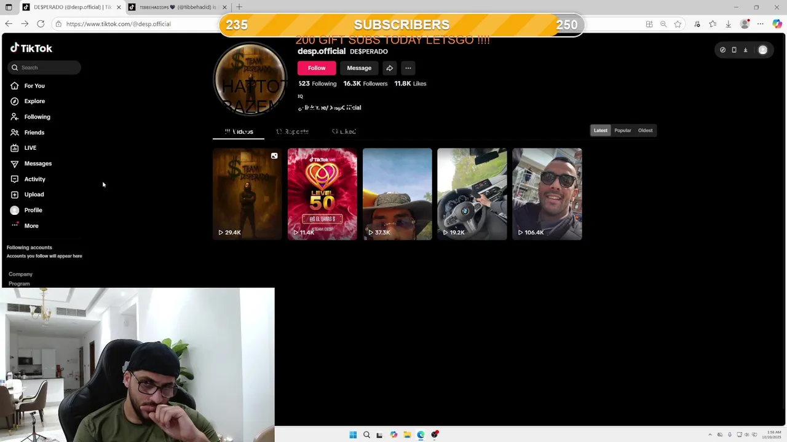Switch to the Liked tab
The width and height of the screenshot is (787, 442).
(x=344, y=131)
